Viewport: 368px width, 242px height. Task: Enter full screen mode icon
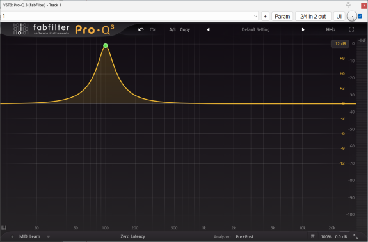pyautogui.click(x=351, y=29)
